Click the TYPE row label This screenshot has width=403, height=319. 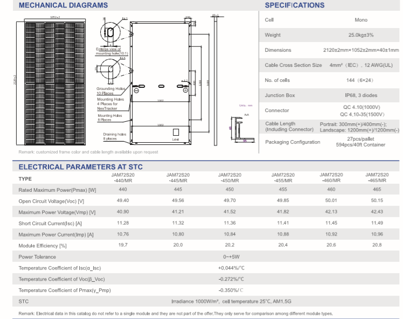point(25,179)
